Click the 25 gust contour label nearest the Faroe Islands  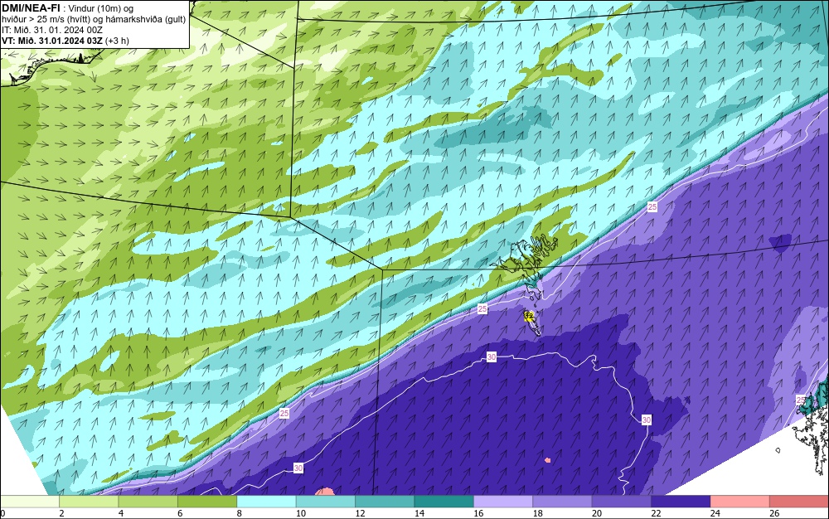click(482, 309)
